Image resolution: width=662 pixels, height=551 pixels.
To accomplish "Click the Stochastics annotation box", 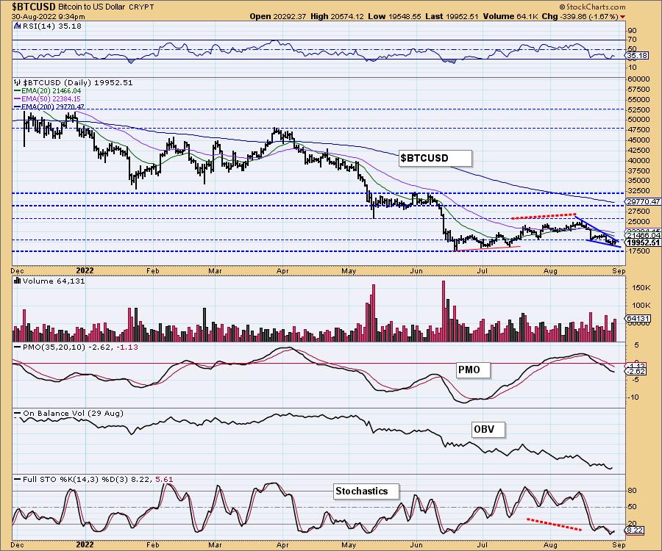I will pos(366,491).
